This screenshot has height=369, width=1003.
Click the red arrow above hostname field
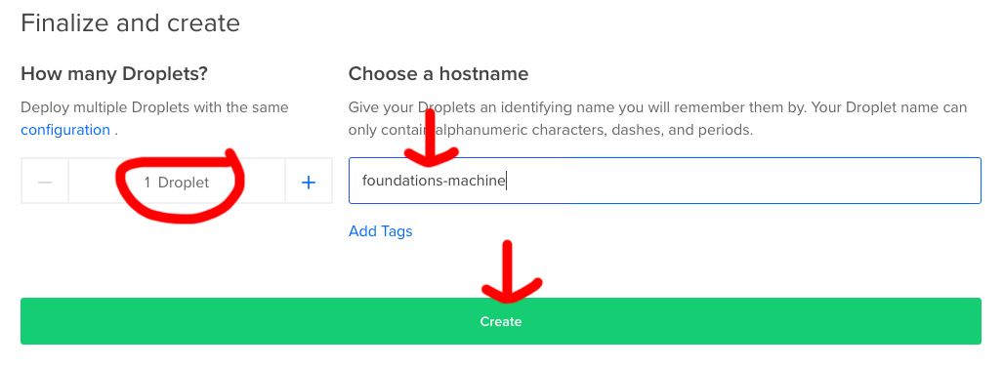coord(431,140)
